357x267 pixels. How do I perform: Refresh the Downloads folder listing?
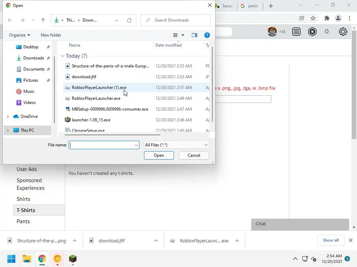point(129,20)
